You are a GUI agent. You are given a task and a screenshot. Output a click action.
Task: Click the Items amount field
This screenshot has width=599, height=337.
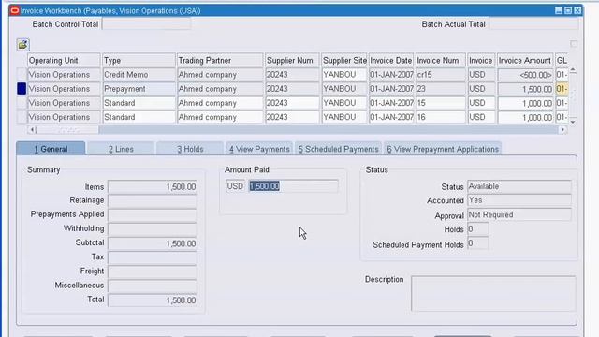click(153, 187)
